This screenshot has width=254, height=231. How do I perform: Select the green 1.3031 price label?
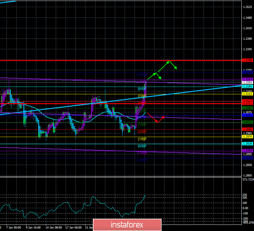coord(248,122)
